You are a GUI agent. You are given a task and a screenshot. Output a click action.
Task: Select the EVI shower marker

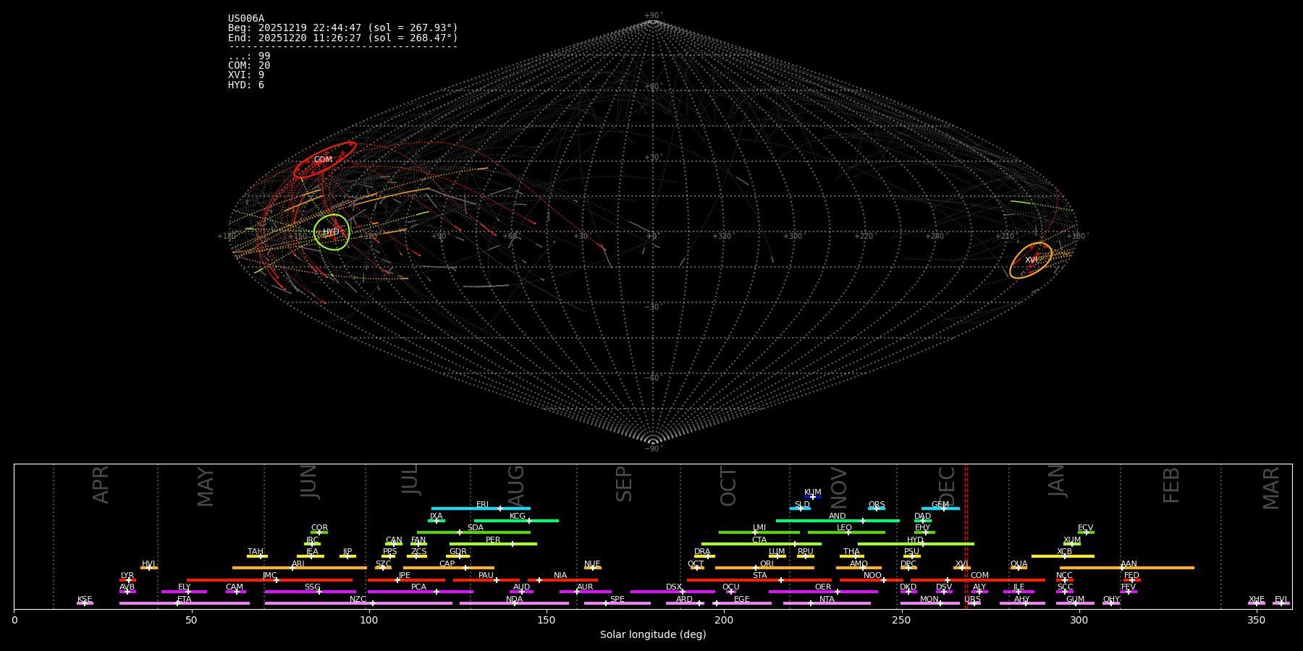pyautogui.click(x=1281, y=603)
